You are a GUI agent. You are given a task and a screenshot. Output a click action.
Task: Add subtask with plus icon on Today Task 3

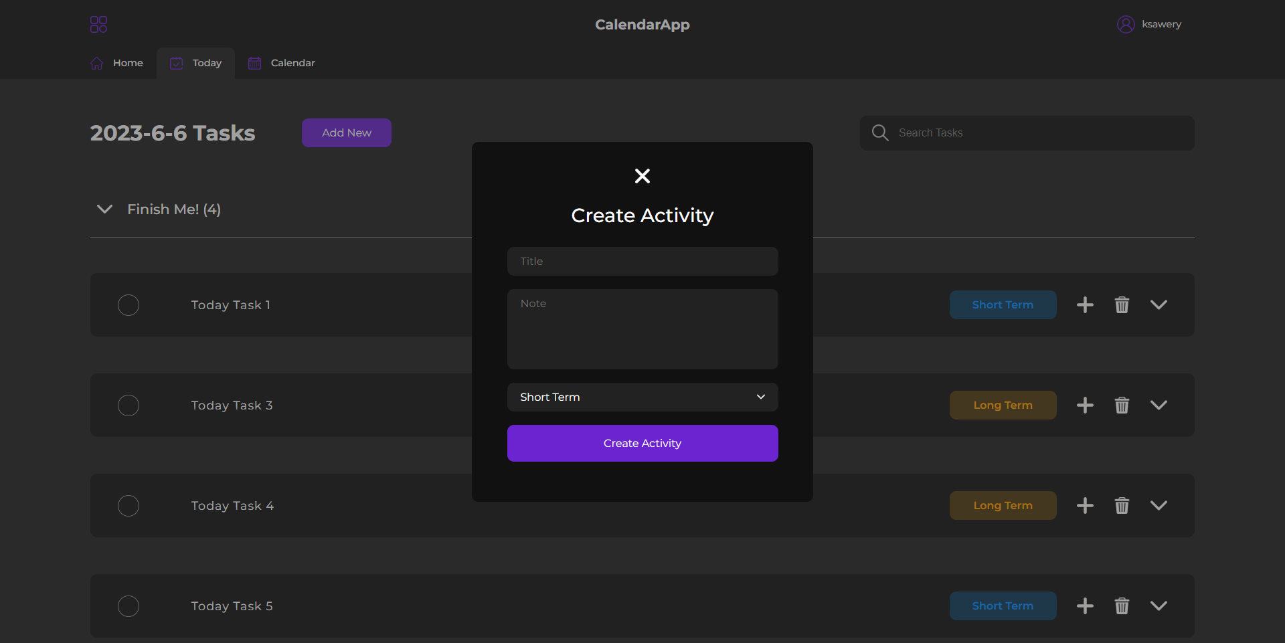click(1085, 405)
